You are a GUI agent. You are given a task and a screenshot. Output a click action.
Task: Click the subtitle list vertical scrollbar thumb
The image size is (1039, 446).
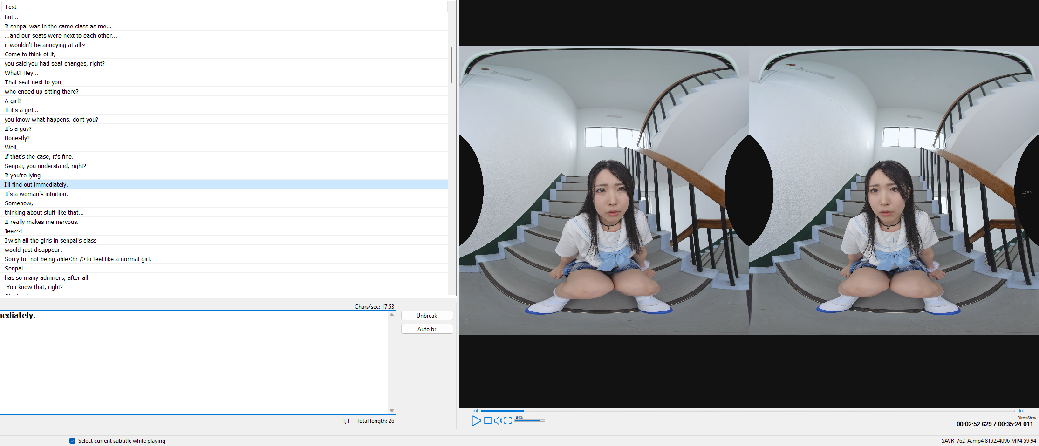click(452, 65)
